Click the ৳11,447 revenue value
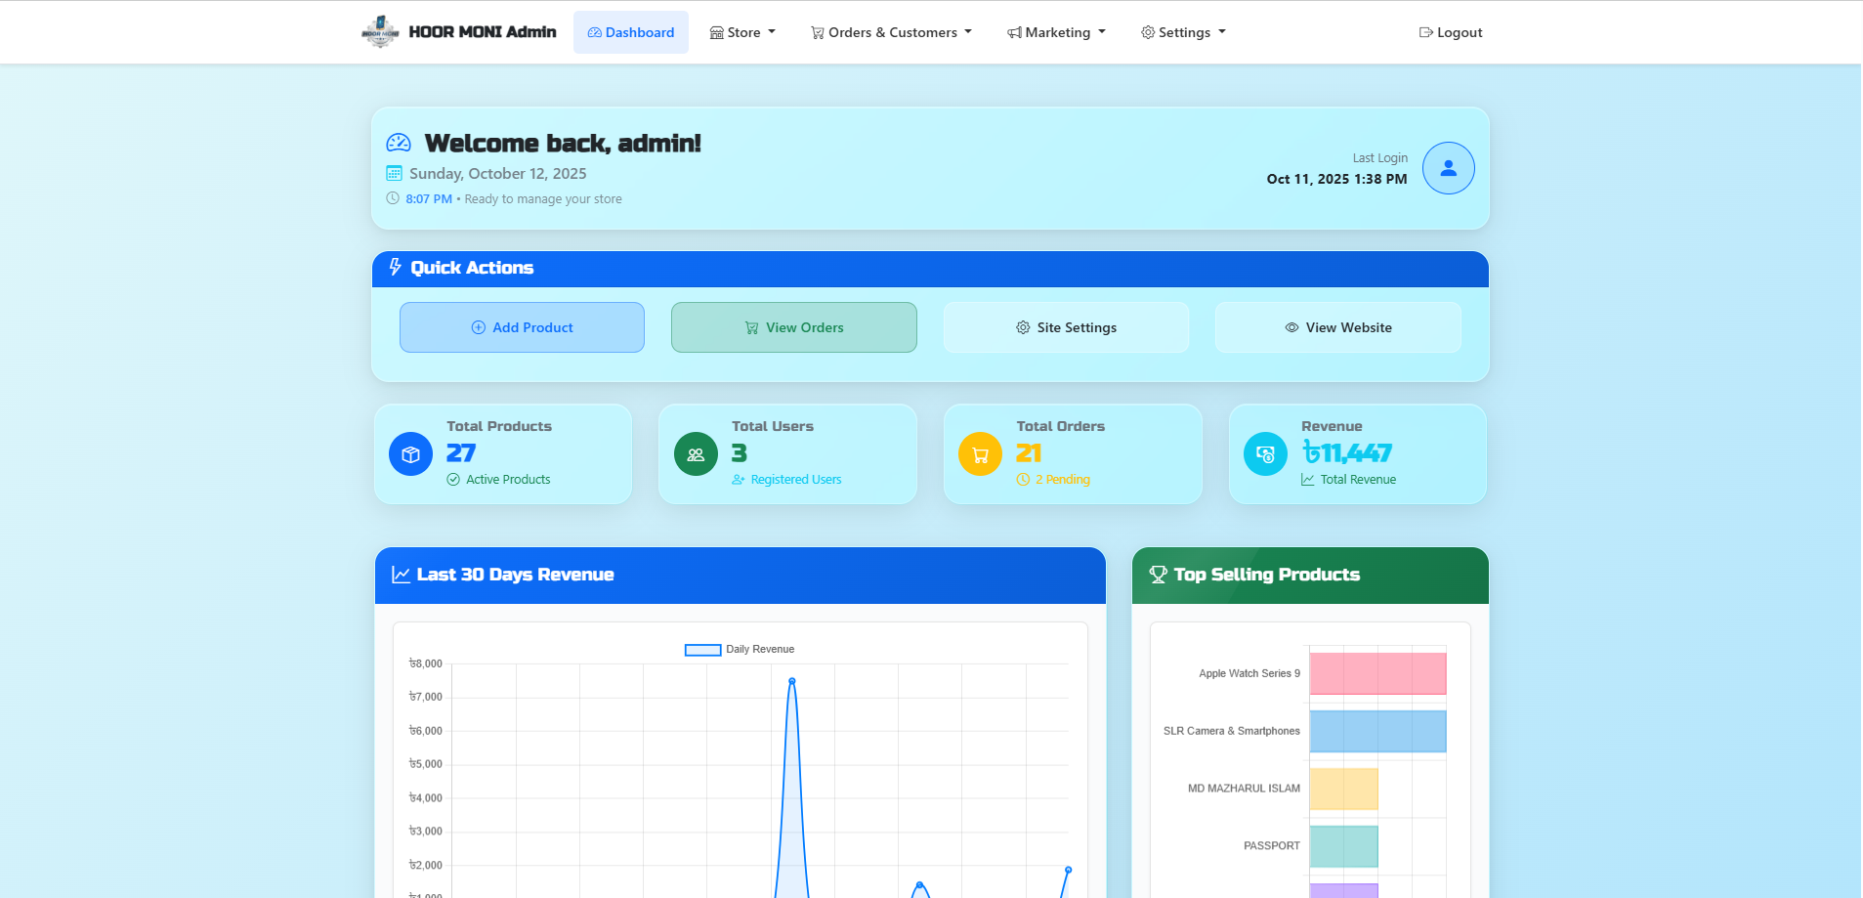Screen dimensions: 1863x898 [x=1347, y=453]
